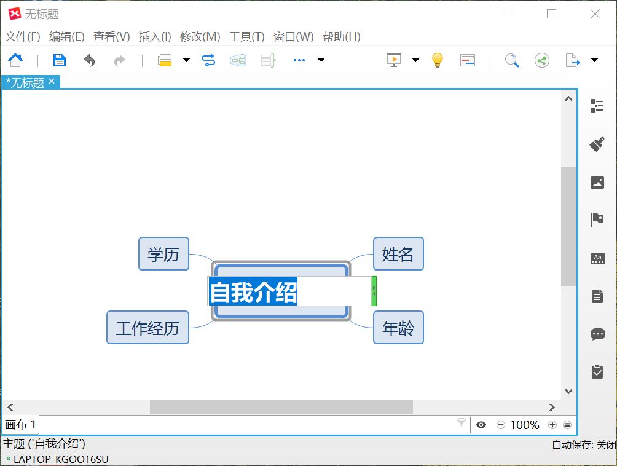Select the Outline view icon in sidebar

coord(597,106)
